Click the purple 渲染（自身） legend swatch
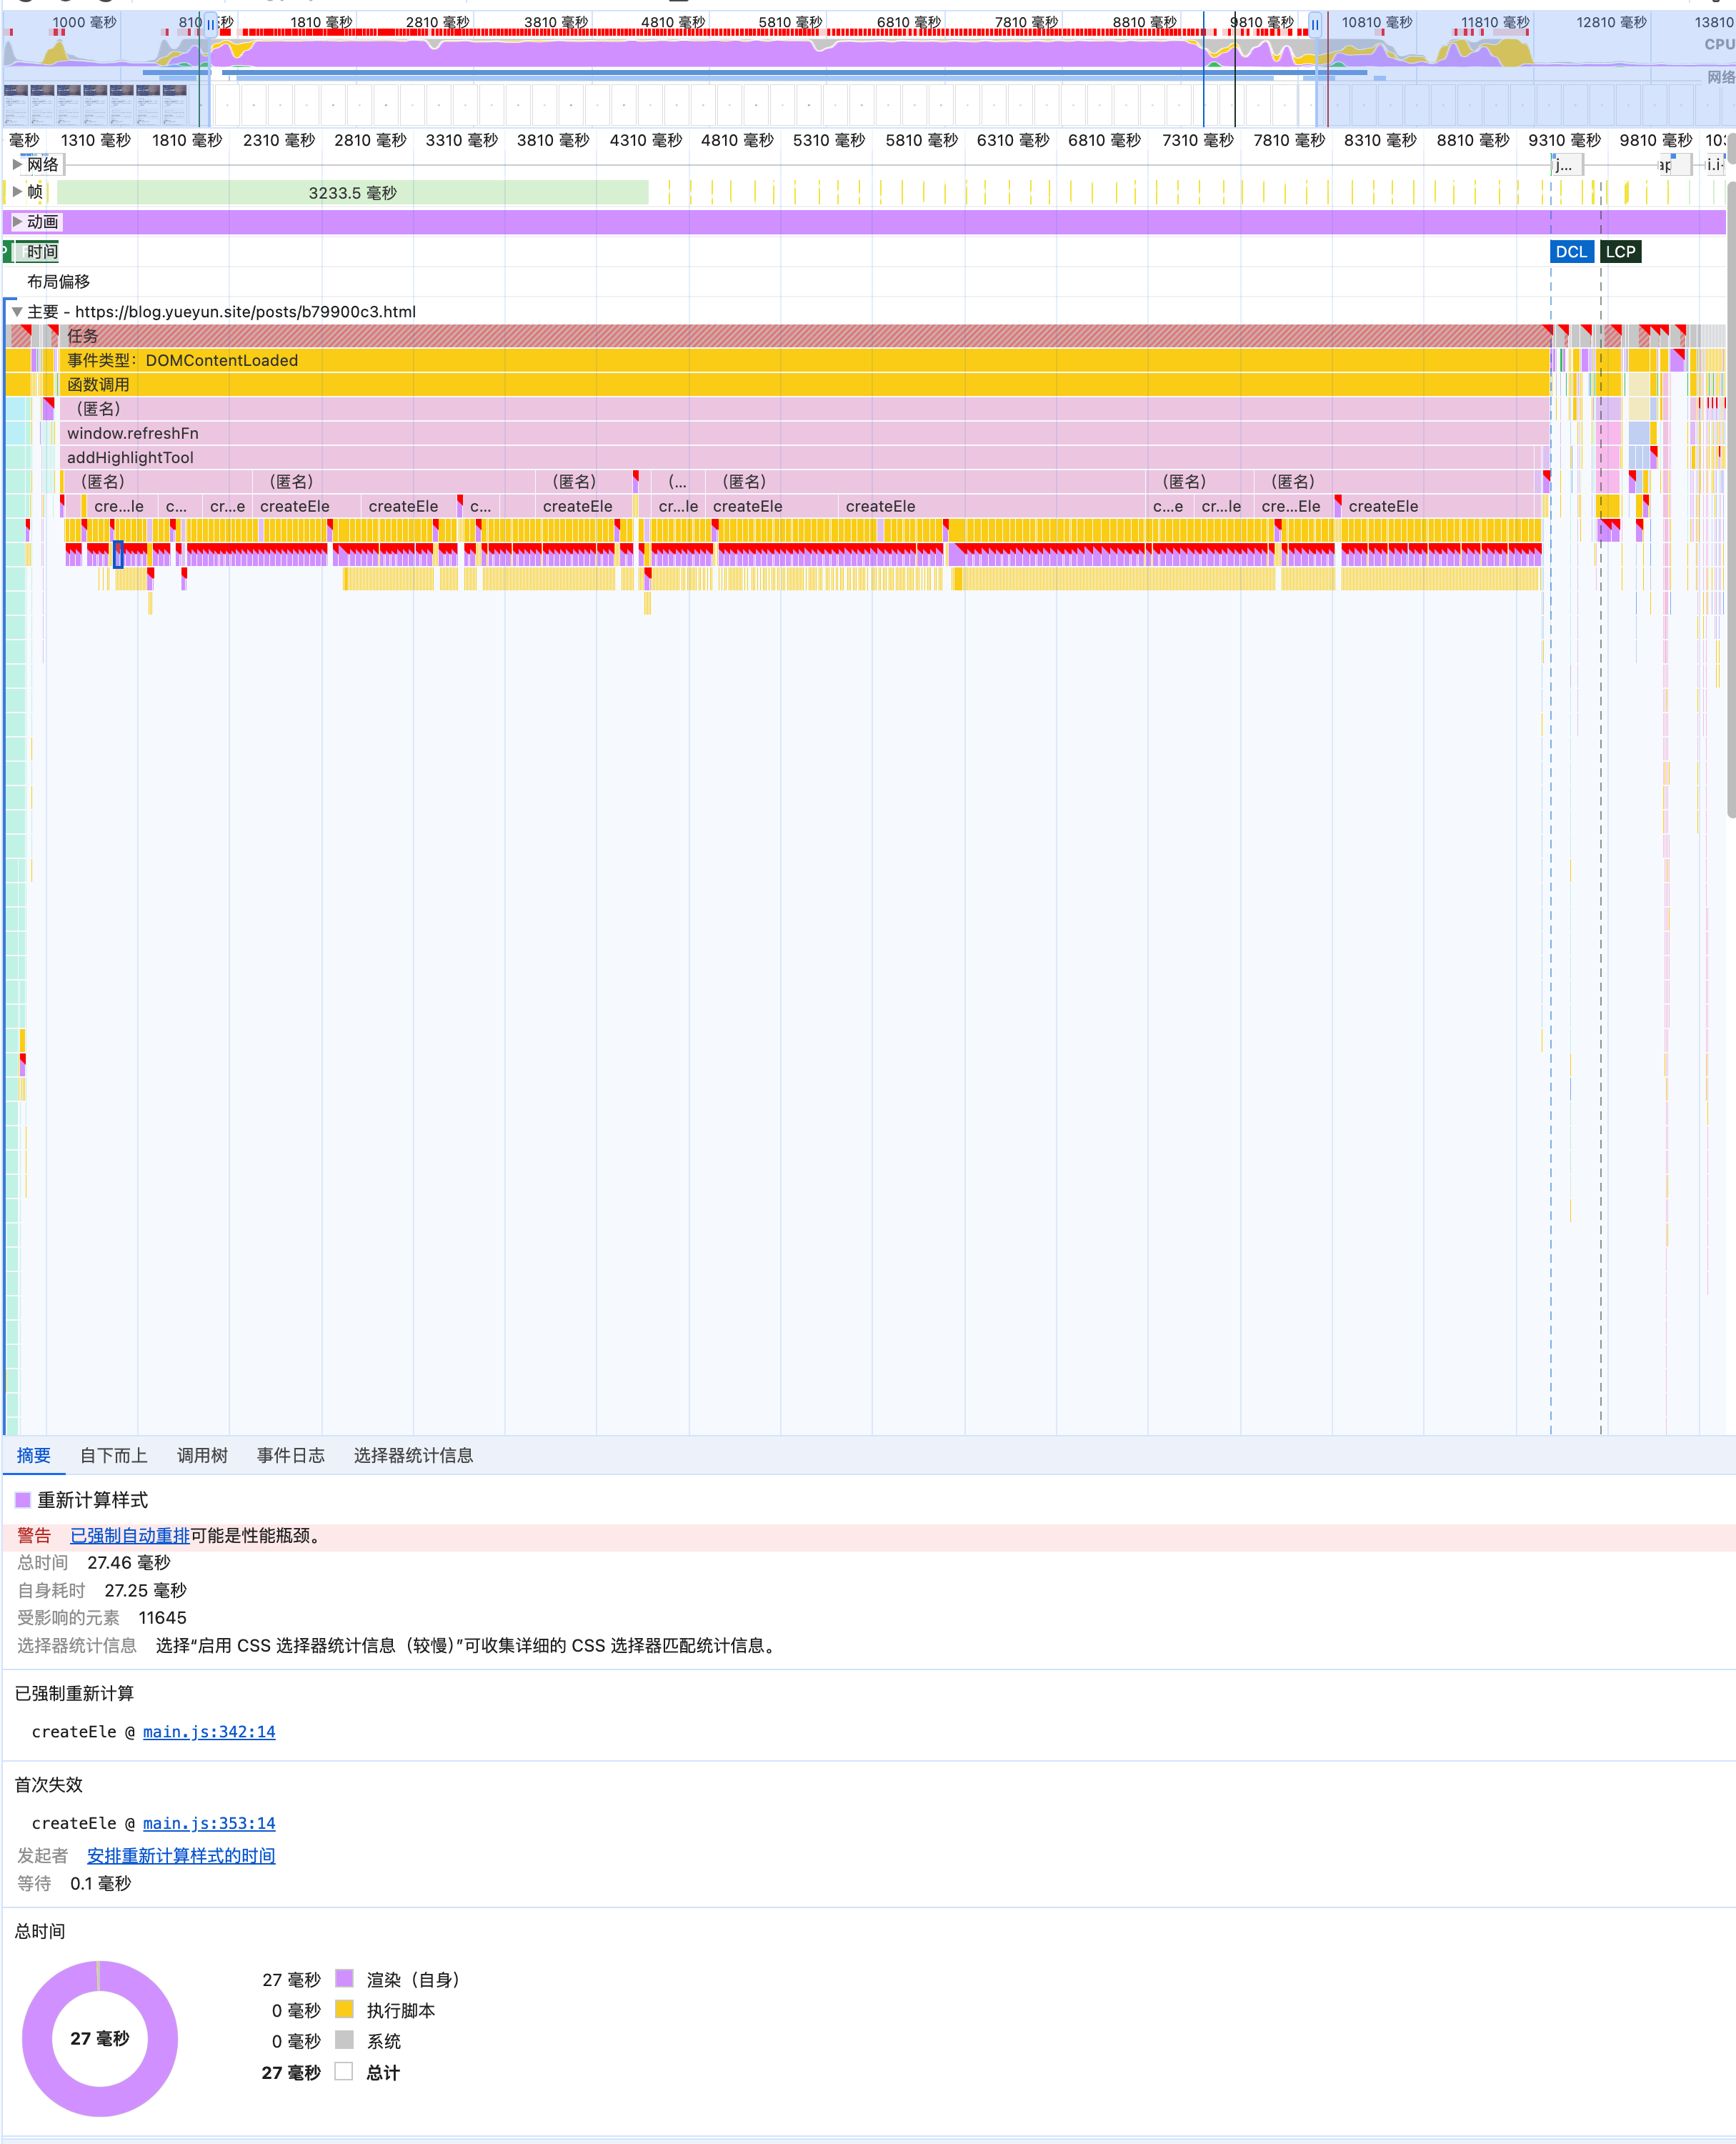This screenshot has width=1736, height=2144. coord(344,1979)
